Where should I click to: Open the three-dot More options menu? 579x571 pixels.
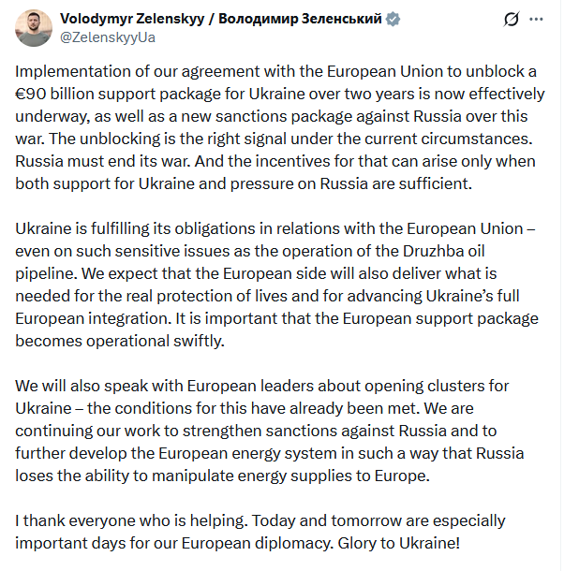[x=535, y=19]
